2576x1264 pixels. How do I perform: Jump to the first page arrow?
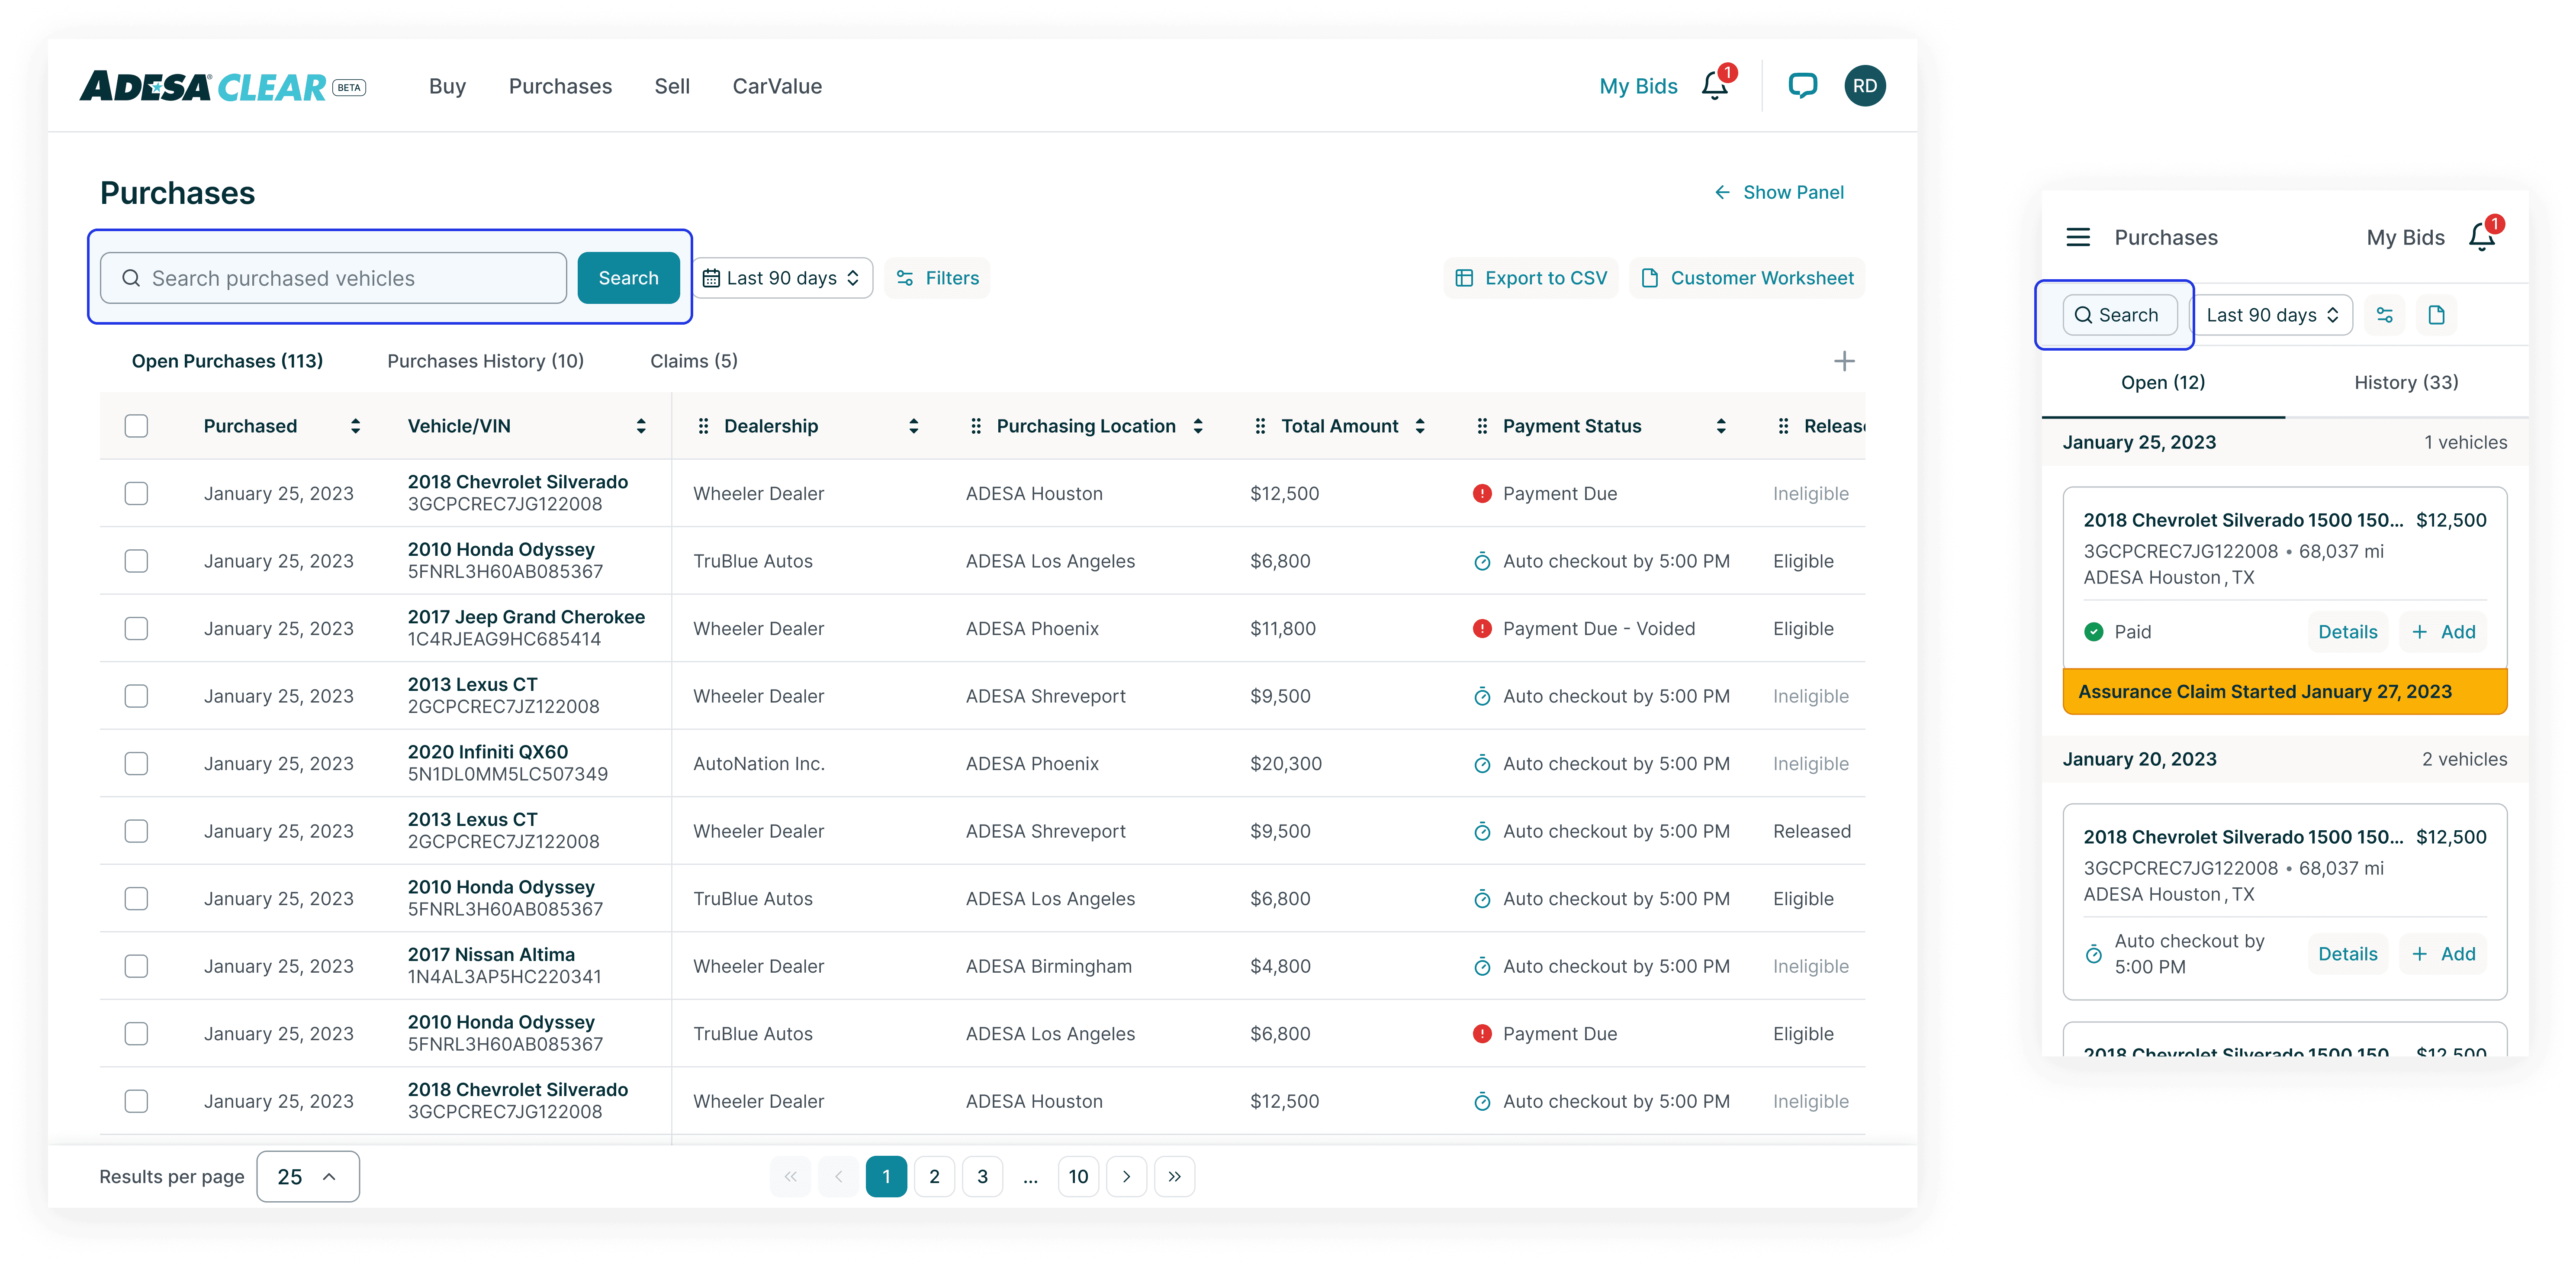[790, 1177]
